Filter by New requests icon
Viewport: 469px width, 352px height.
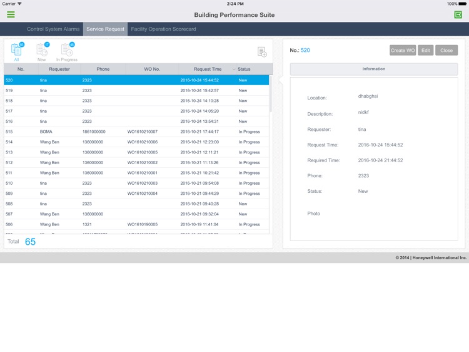[x=42, y=51]
